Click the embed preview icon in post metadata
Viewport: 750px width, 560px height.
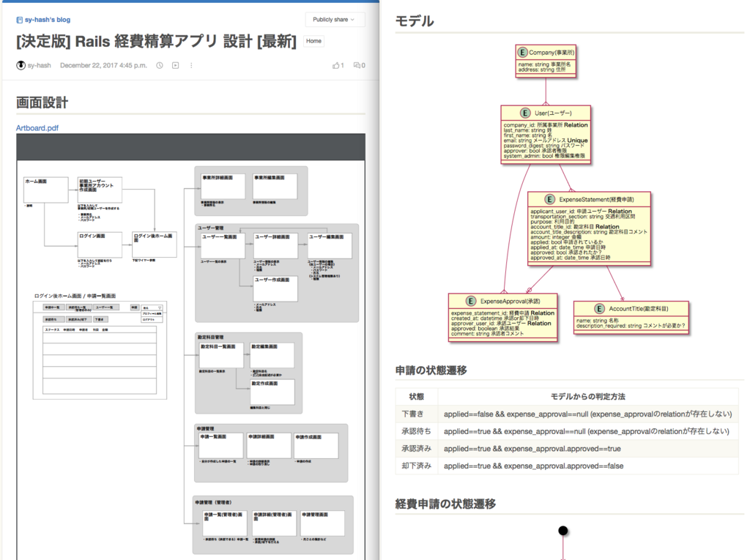175,65
